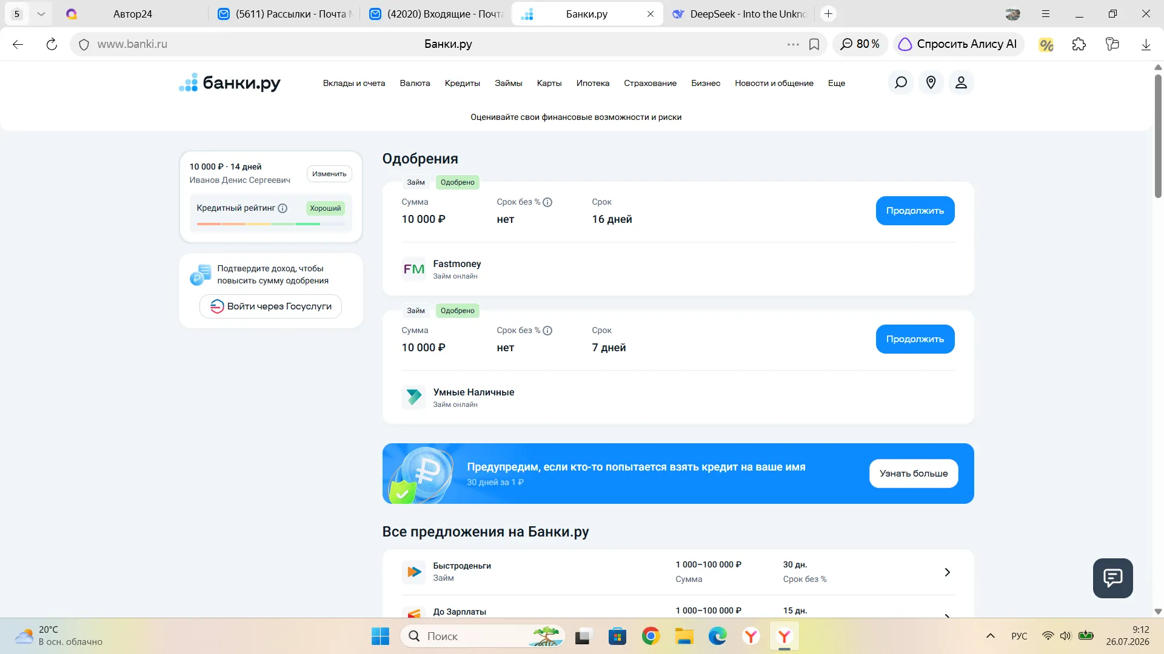
Task: Click the Fastmoney FM logo
Action: point(414,269)
